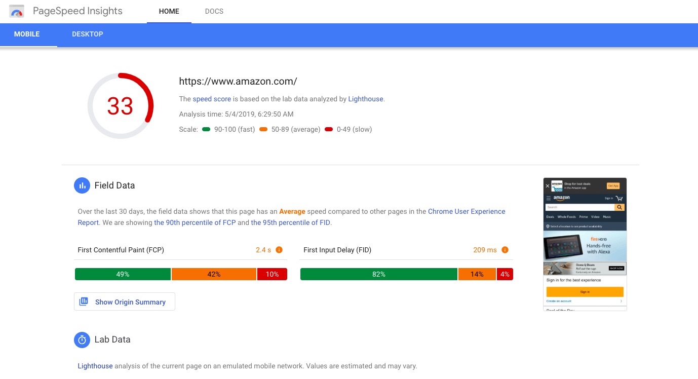
Task: Click the green fast scale indicator
Action: (206, 129)
